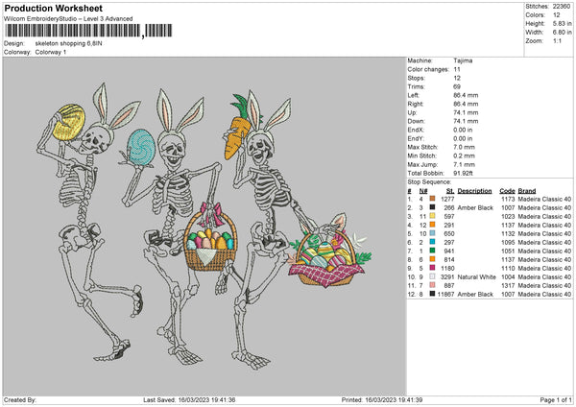Click the 'Created By:' footer label
Image resolution: width=576 pixels, height=407 pixels.
20,399
